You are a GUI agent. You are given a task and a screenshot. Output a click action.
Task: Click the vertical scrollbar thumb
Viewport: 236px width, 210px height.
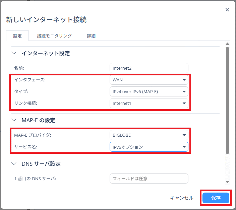[227, 100]
